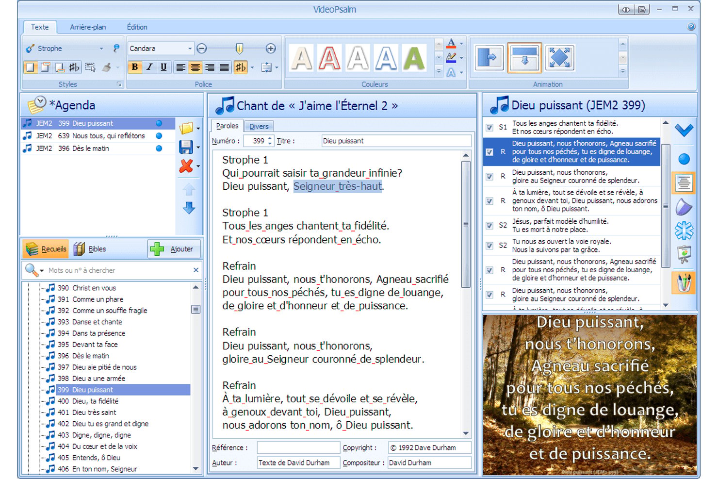The height and width of the screenshot is (479, 718).
Task: Toggle checkbox for 'Jésus, parfait modèle' verse
Action: point(490,226)
